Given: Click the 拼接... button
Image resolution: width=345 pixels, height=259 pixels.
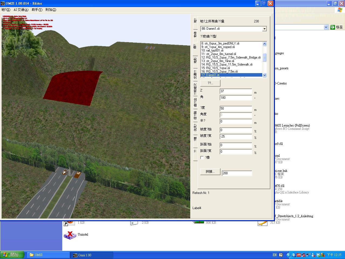Looking at the screenshot, I should [x=210, y=172].
